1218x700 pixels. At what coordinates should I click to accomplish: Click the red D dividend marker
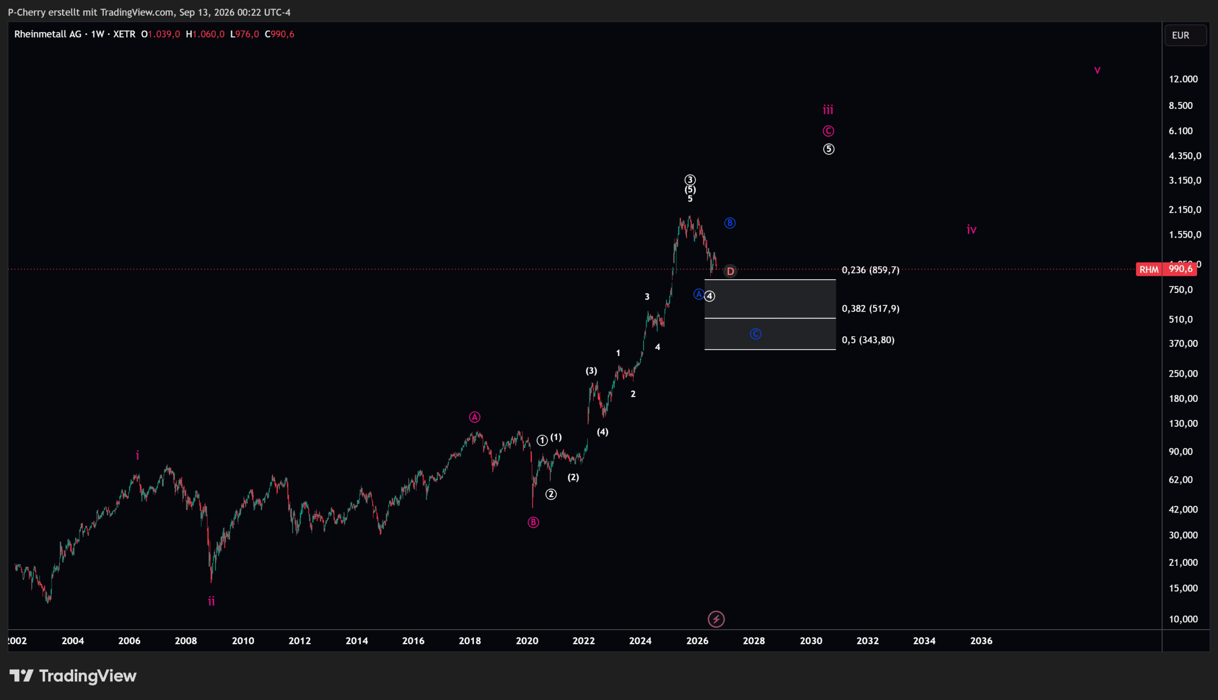click(730, 271)
